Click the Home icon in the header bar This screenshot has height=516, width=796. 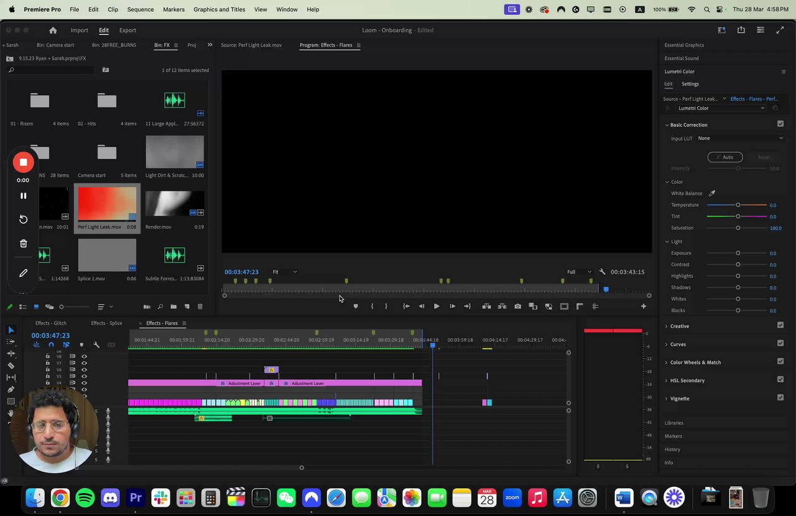coord(53,30)
